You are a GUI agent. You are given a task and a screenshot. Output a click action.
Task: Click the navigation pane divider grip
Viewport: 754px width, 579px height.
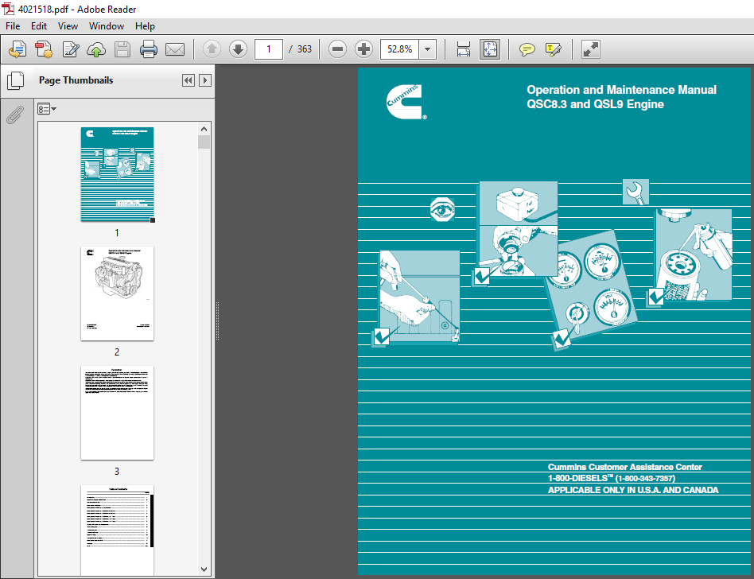pos(217,321)
